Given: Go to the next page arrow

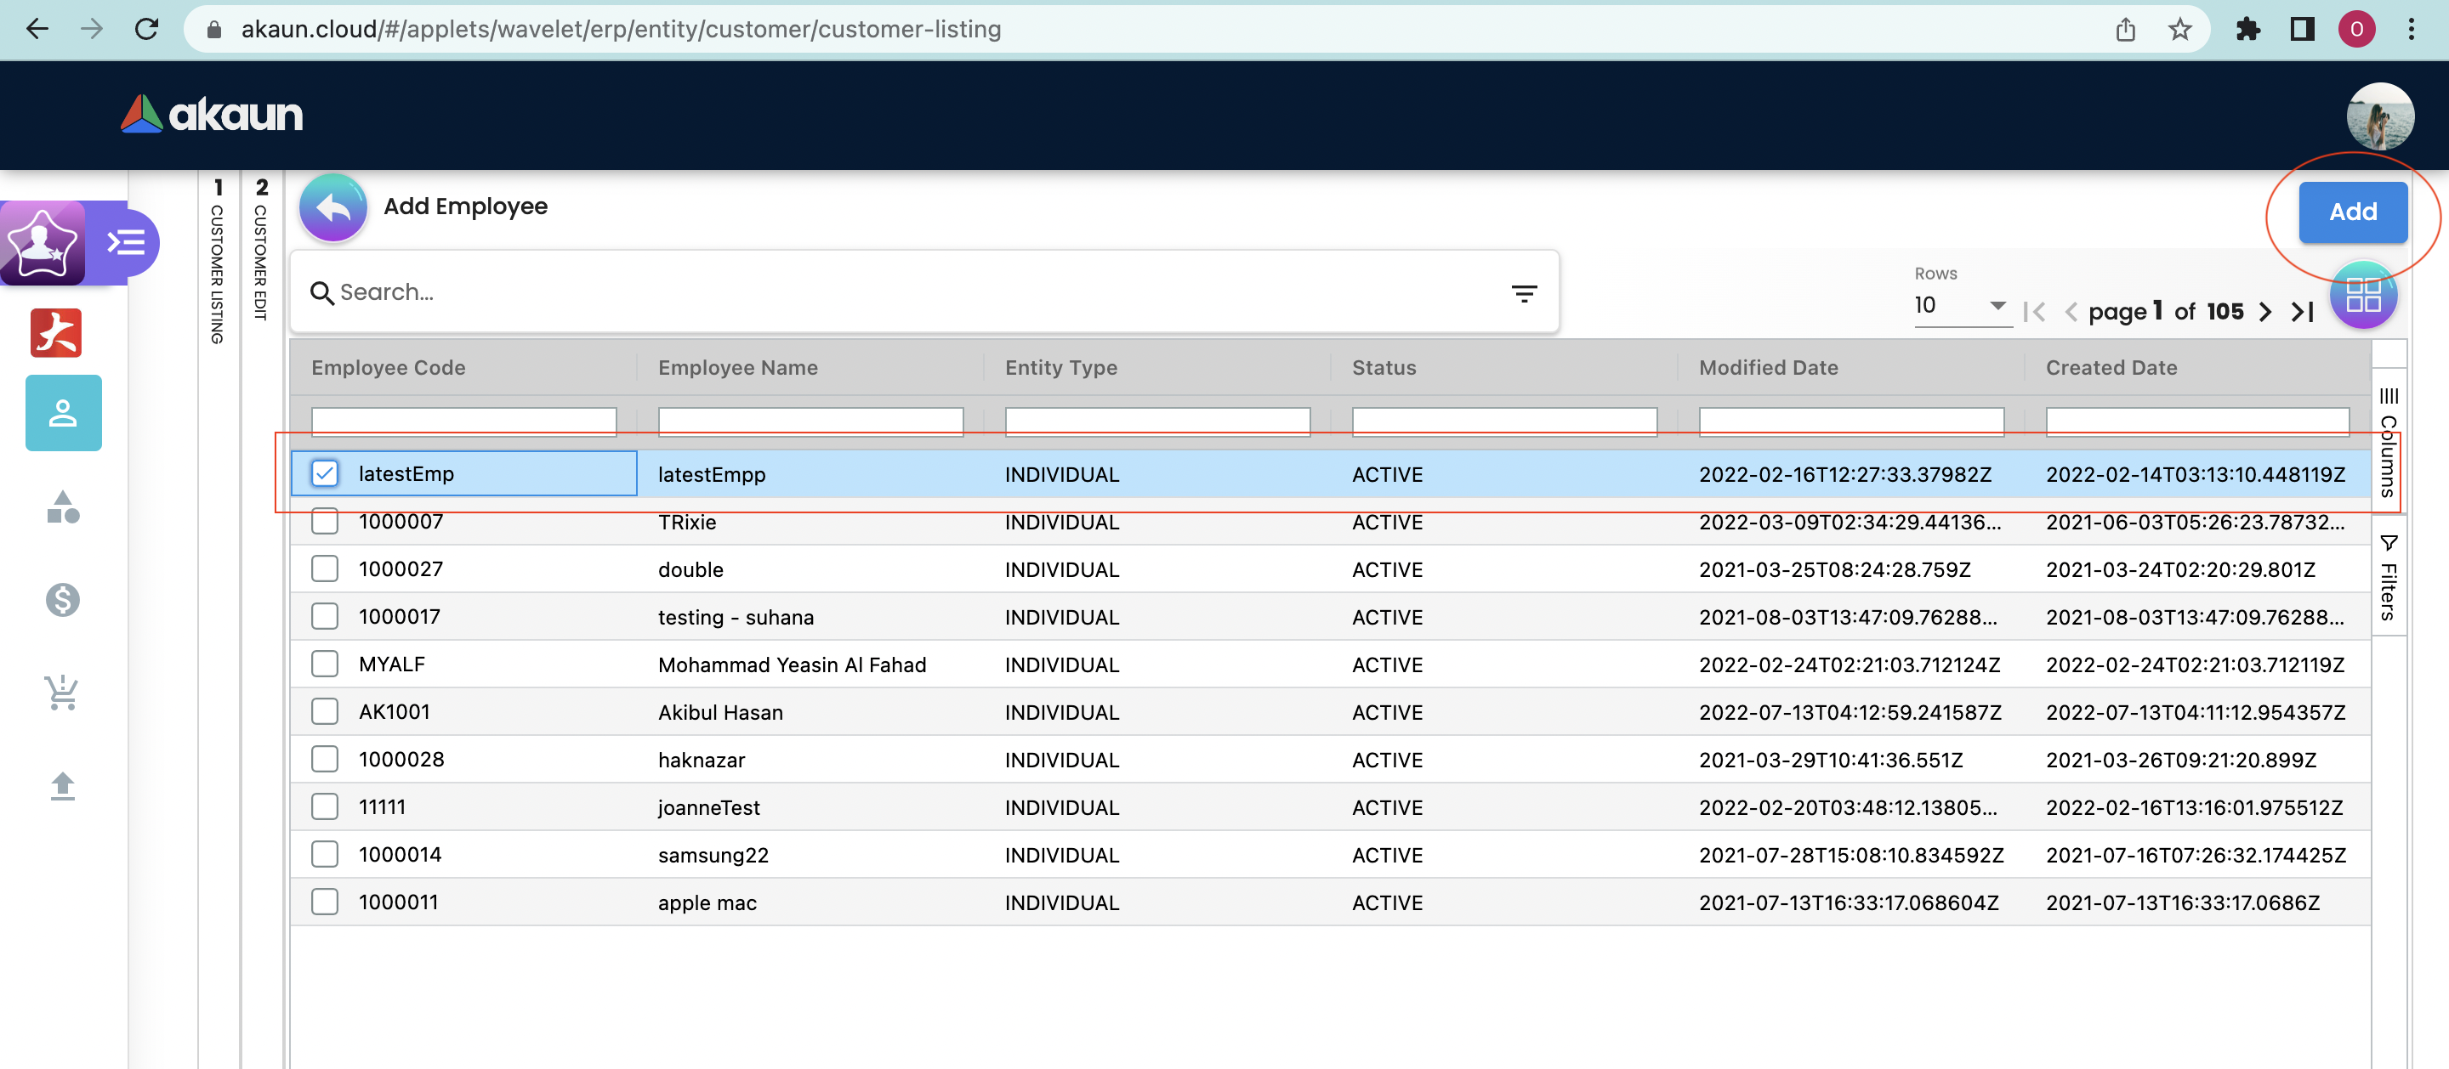Looking at the screenshot, I should click(x=2265, y=312).
